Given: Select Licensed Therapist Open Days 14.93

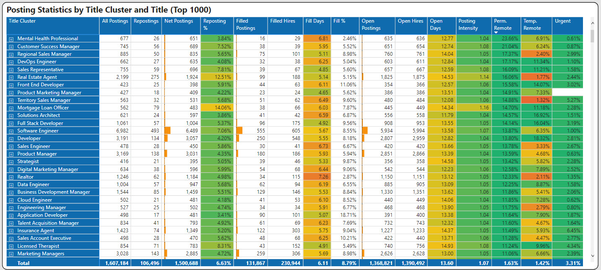Looking at the screenshot, I should (442, 246).
